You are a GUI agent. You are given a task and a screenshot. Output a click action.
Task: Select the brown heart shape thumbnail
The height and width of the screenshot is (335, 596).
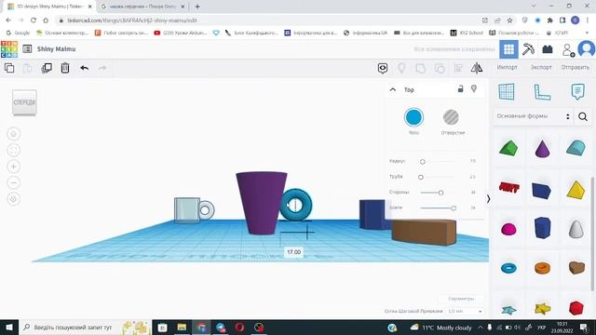pyautogui.click(x=576, y=268)
